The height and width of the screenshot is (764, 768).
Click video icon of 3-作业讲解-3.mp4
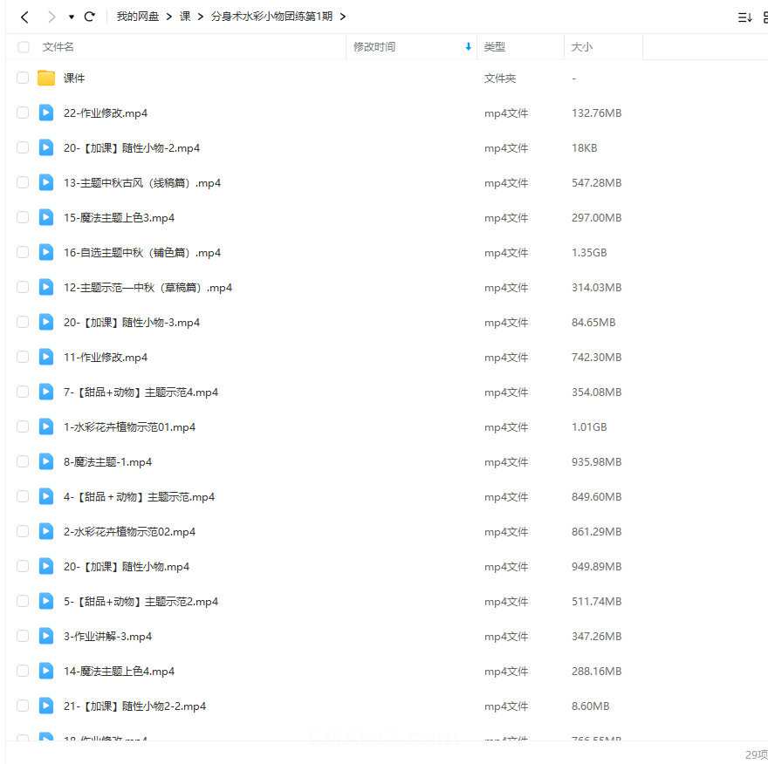[x=46, y=637]
